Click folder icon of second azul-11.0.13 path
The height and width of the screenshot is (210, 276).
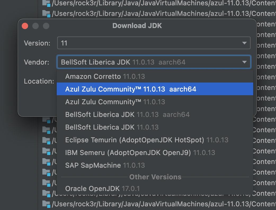coord(46,14)
